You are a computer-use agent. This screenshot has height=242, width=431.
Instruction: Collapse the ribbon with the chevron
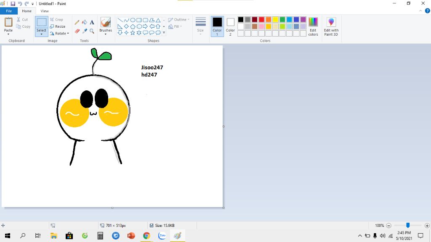[x=420, y=11]
